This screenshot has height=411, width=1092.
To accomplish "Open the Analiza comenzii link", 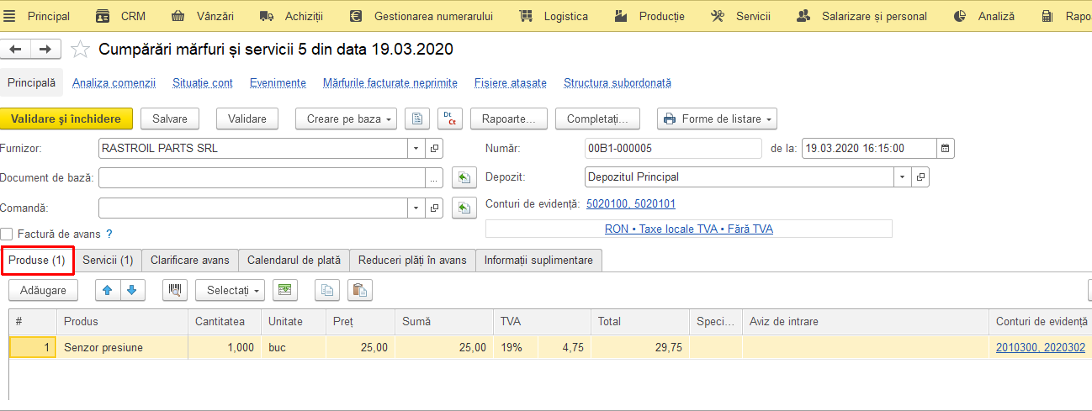I will [114, 82].
